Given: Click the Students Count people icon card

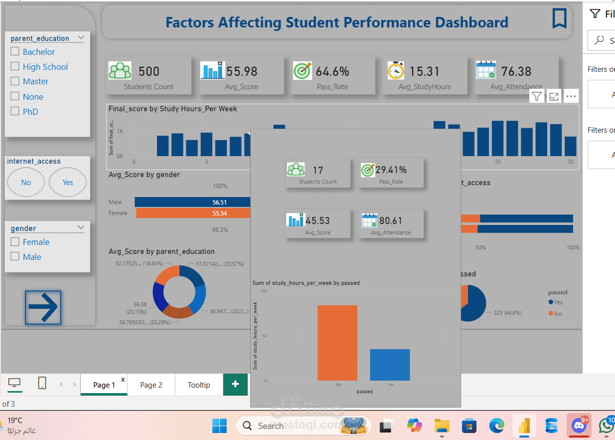Looking at the screenshot, I should 120,71.
